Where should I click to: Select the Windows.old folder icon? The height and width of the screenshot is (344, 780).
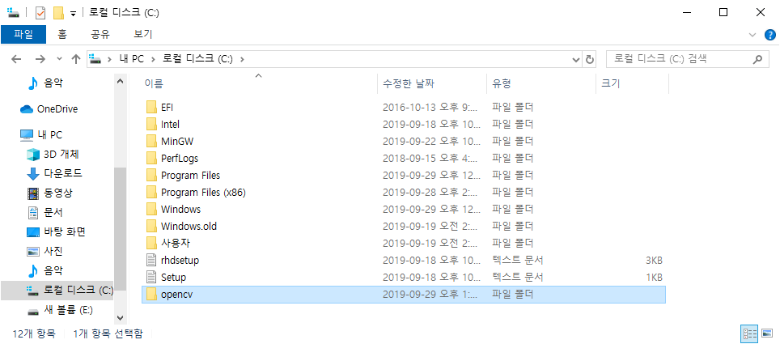click(x=152, y=226)
